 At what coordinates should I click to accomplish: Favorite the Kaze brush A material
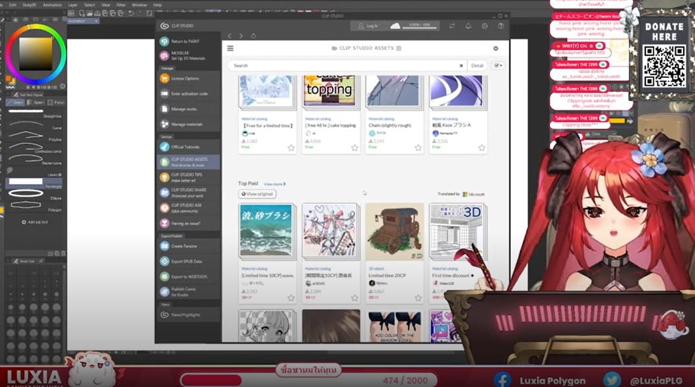coord(482,148)
